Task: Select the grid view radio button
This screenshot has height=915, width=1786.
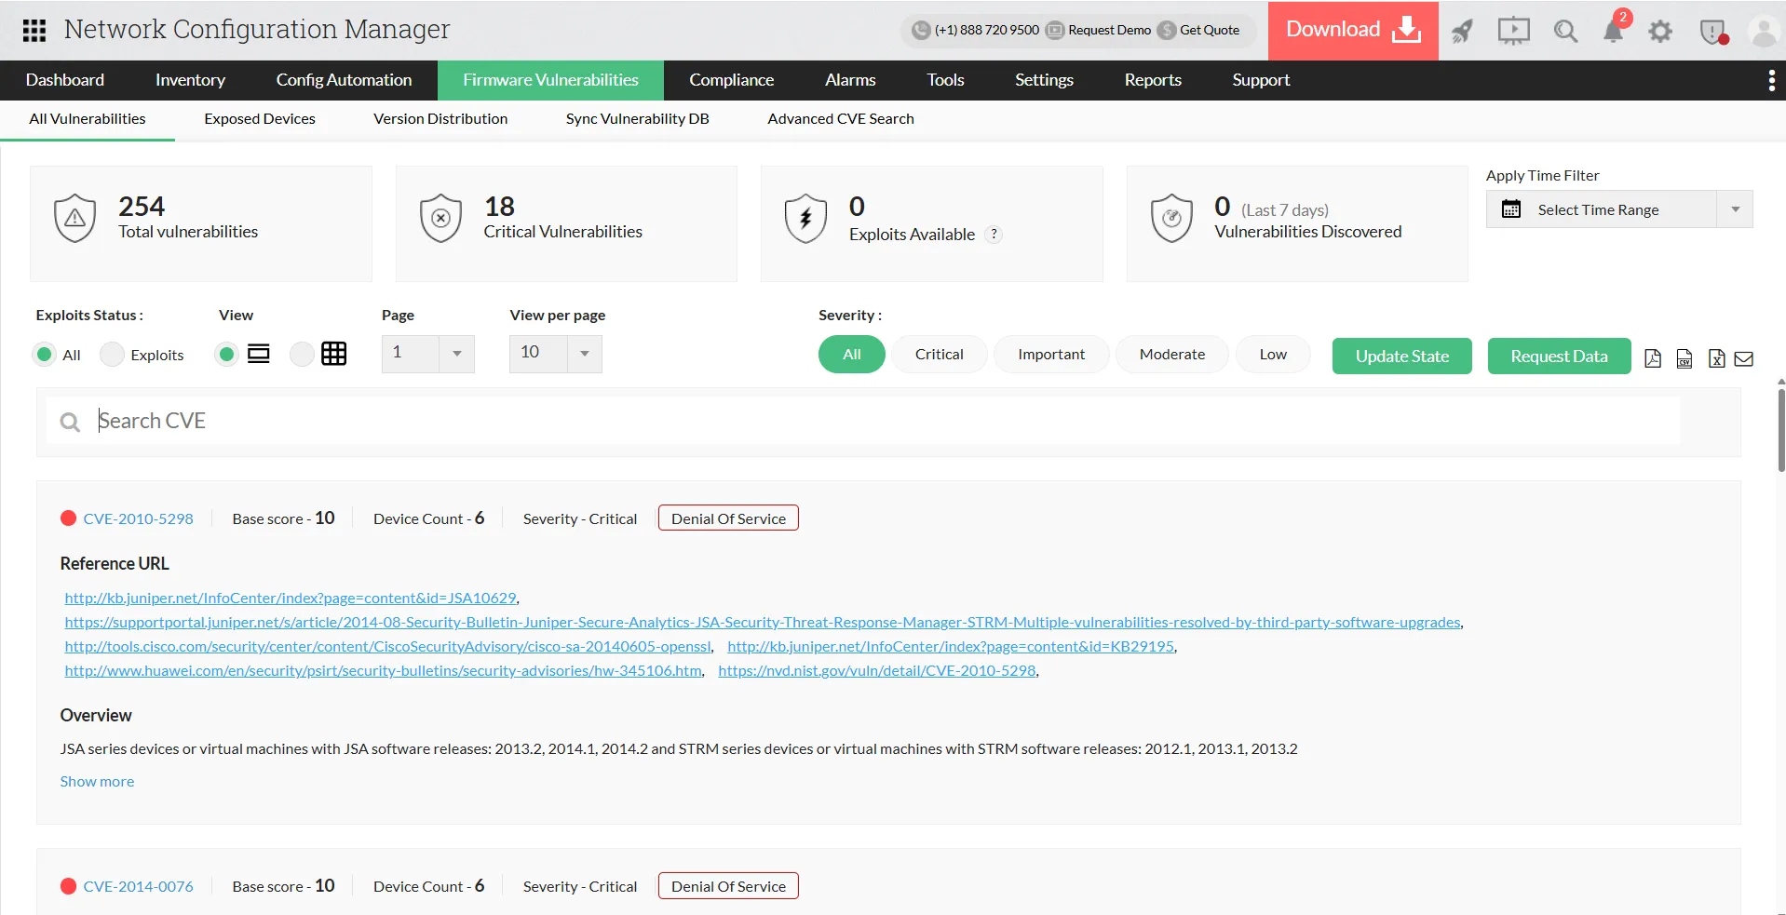Action: coord(302,355)
